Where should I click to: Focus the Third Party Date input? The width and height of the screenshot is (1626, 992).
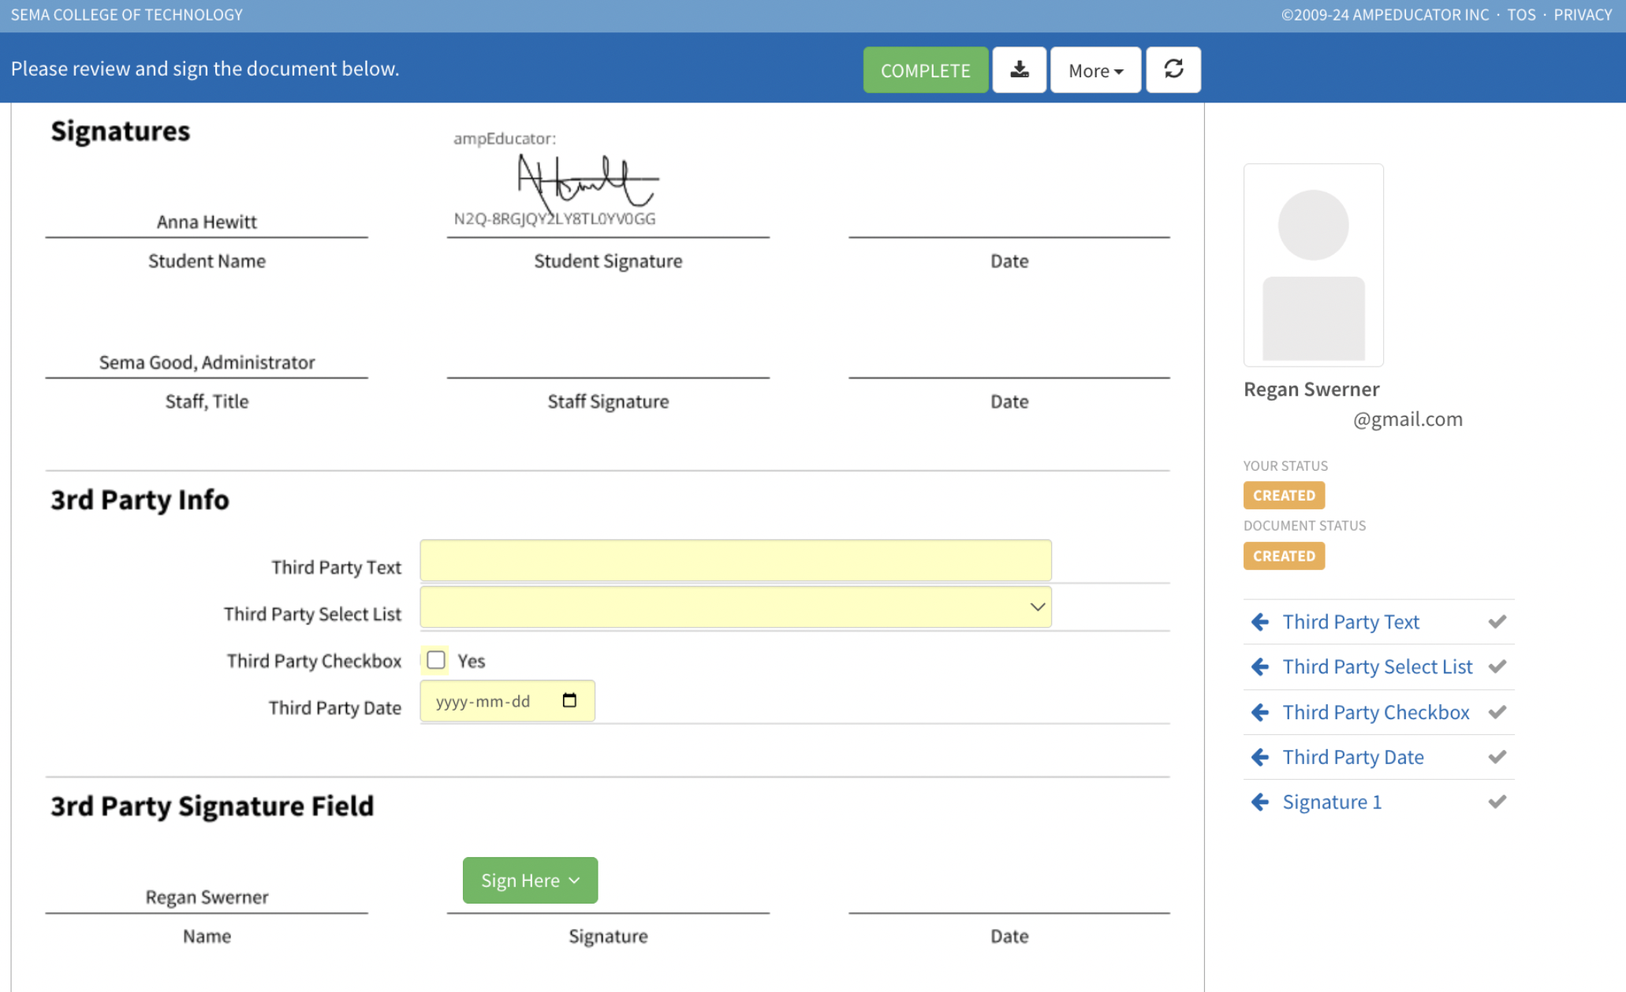pyautogui.click(x=489, y=701)
